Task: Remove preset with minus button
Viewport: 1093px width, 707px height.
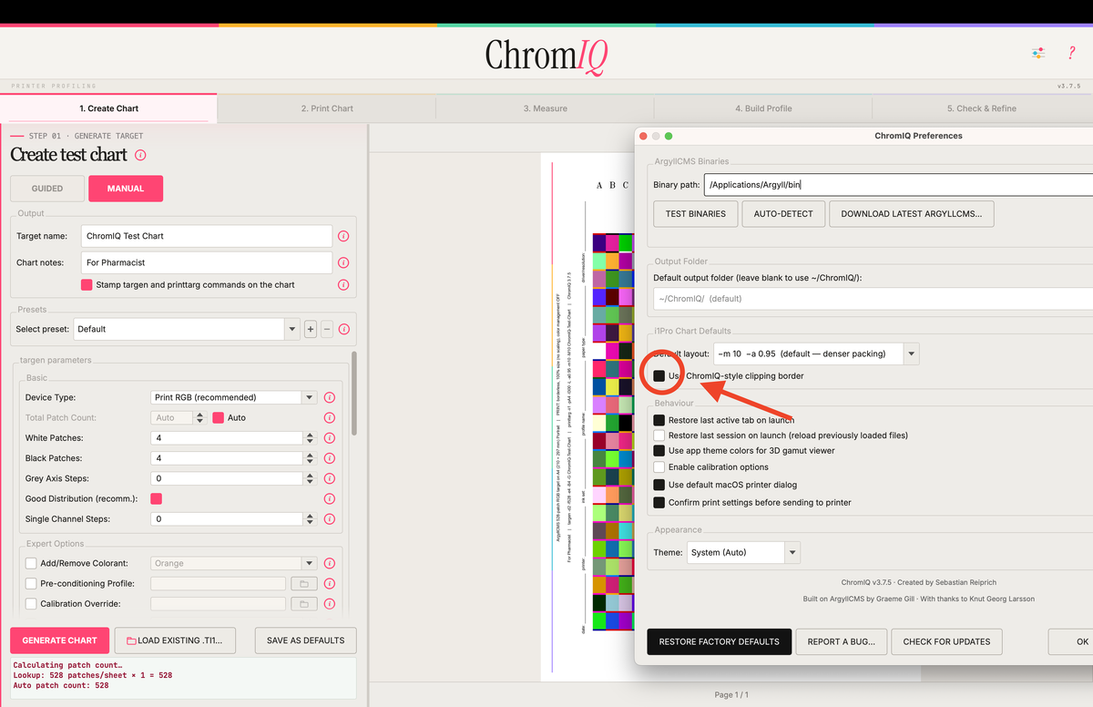Action: (327, 329)
